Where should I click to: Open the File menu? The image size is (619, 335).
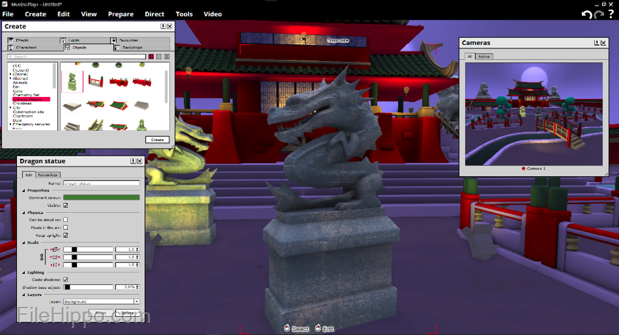(8, 14)
